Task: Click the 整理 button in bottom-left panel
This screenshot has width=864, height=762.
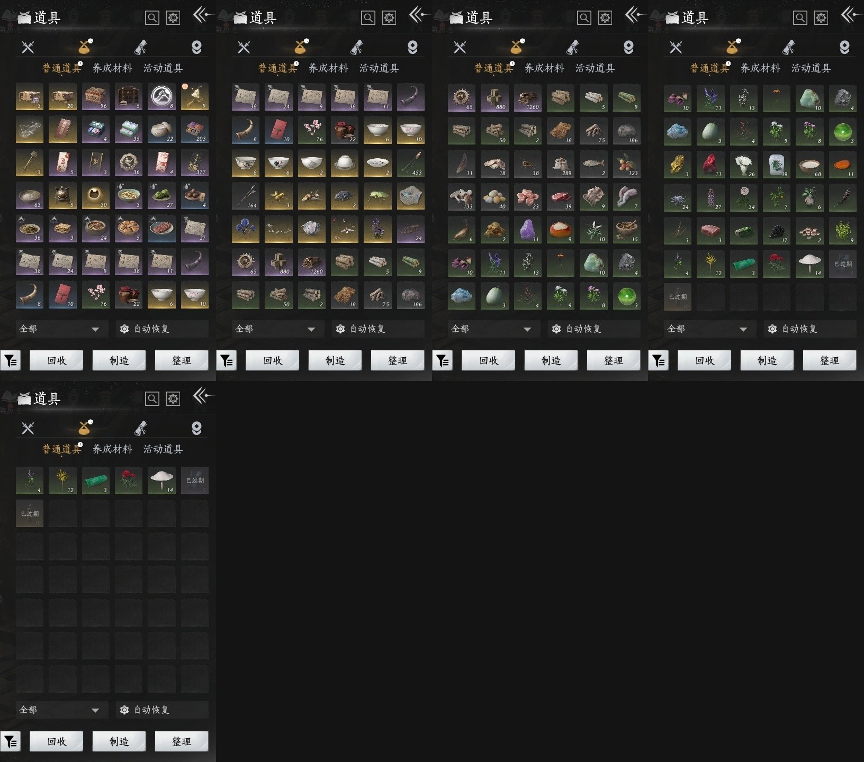Action: click(181, 741)
